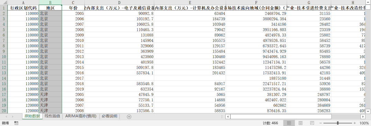Add a new sheet with plus icon
Image resolution: width=371 pixels, height=126 pixels.
coord(129,116)
